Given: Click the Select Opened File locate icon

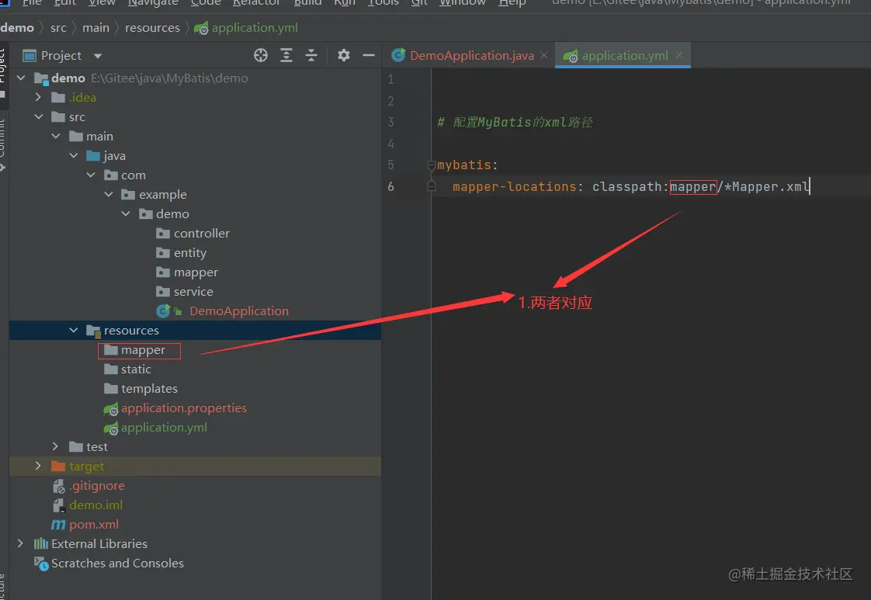Looking at the screenshot, I should [x=261, y=55].
